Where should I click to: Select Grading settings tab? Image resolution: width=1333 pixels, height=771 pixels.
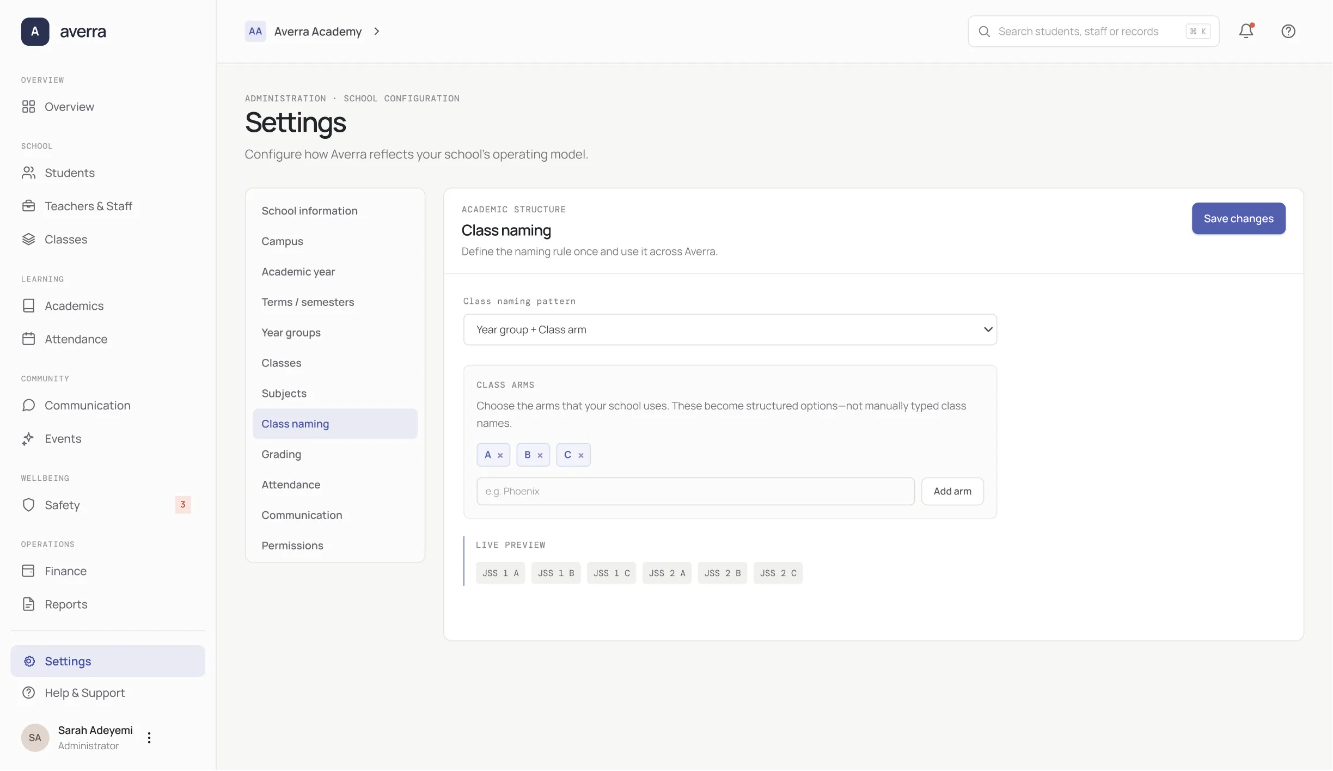point(335,454)
